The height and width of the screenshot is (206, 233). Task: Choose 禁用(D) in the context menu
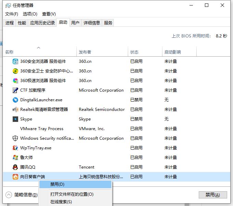pos(75,184)
